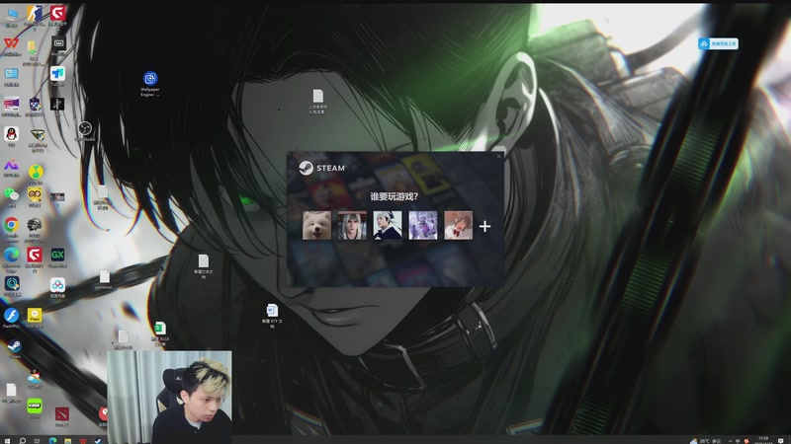Open WPS Office from the desktop
The image size is (791, 444).
[x=11, y=43]
